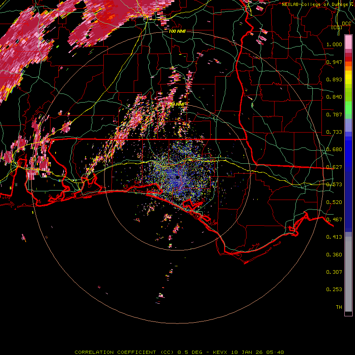Click the 0.5 DEG elevation text in the caption
The width and height of the screenshot is (355, 355).
pos(190,352)
